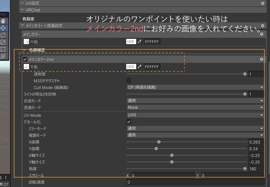Click the 角度 slider handle
Screen dimensions: 270x187
[245, 169]
